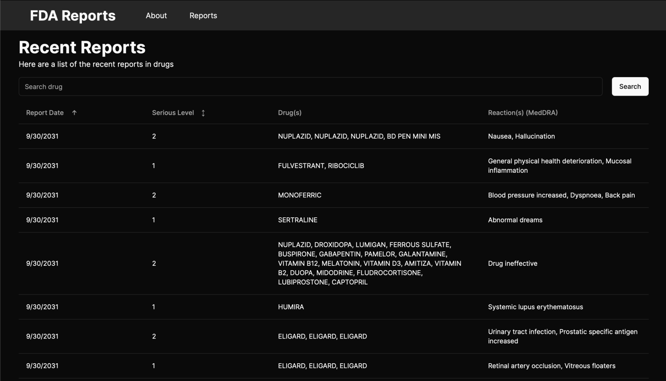Click the Report Date sort arrow icon
666x381 pixels.
coord(74,113)
